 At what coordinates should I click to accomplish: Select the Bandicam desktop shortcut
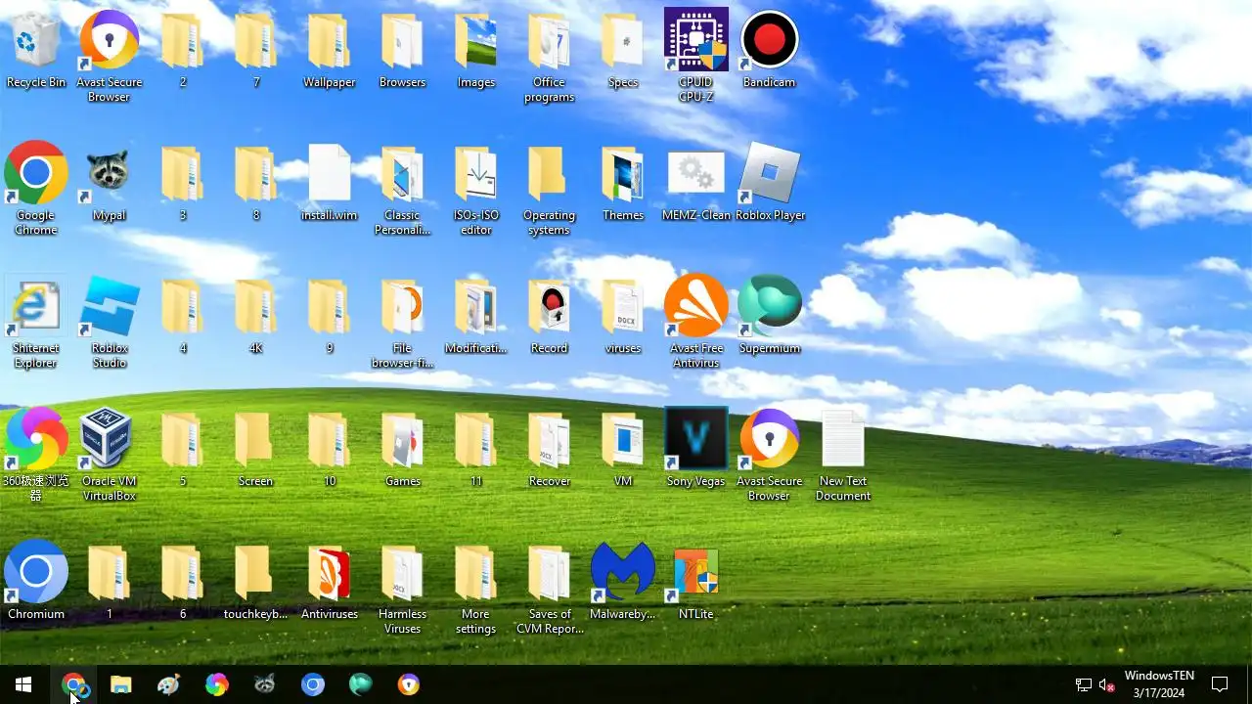(769, 50)
